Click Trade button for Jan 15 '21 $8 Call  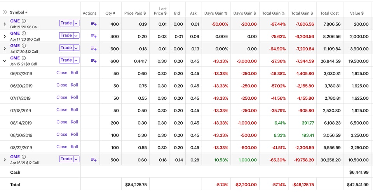pyautogui.click(x=66, y=60)
